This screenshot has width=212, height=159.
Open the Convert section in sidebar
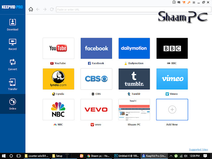coord(13,65)
